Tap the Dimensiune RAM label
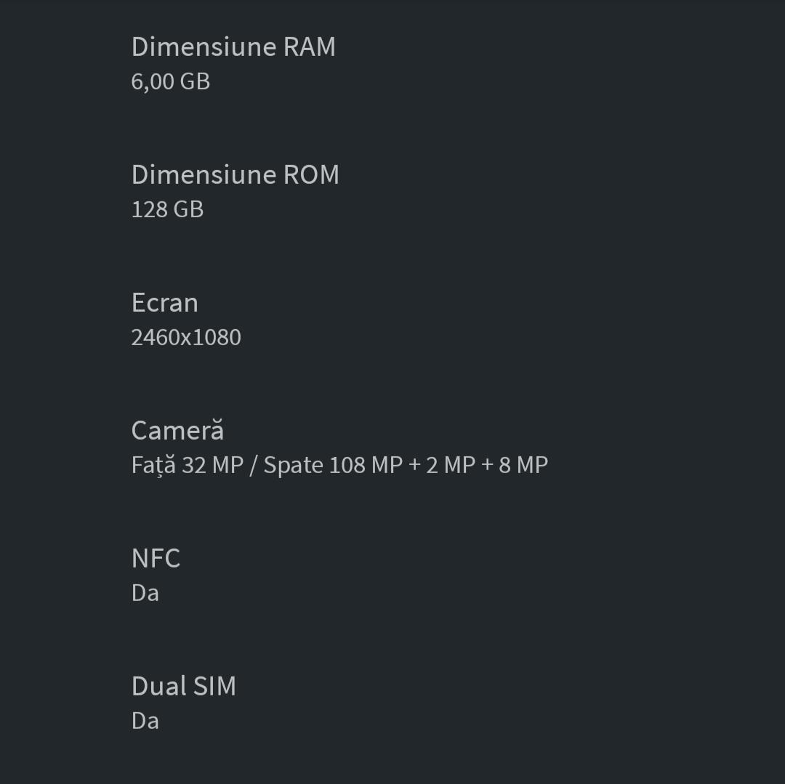The width and height of the screenshot is (785, 784). tap(233, 47)
